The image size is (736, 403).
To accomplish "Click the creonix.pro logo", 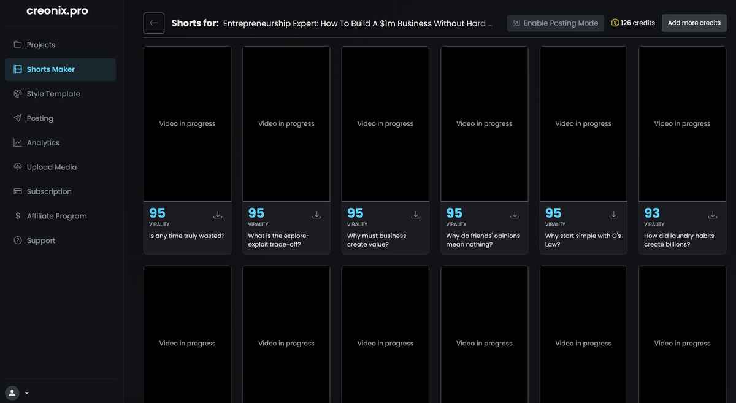I will point(57,11).
